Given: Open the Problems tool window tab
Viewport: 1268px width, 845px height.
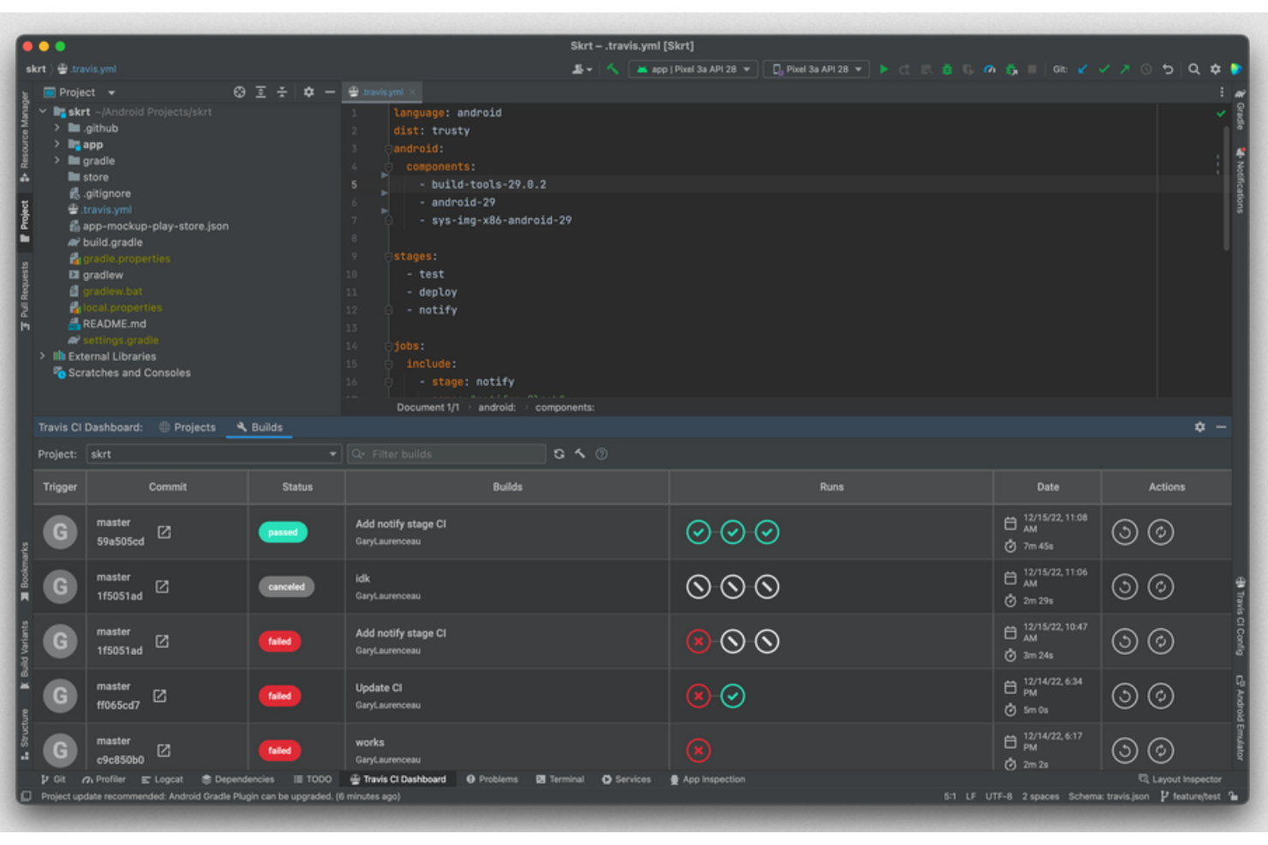Looking at the screenshot, I should click(492, 780).
